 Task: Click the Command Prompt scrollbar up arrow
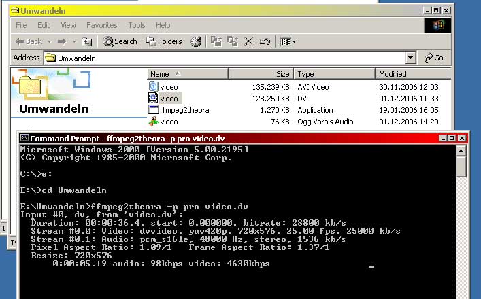tap(461, 151)
